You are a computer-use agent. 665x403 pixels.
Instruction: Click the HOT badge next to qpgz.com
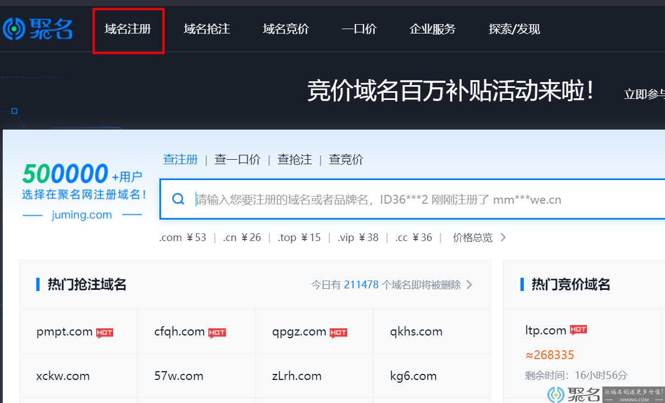(x=339, y=332)
